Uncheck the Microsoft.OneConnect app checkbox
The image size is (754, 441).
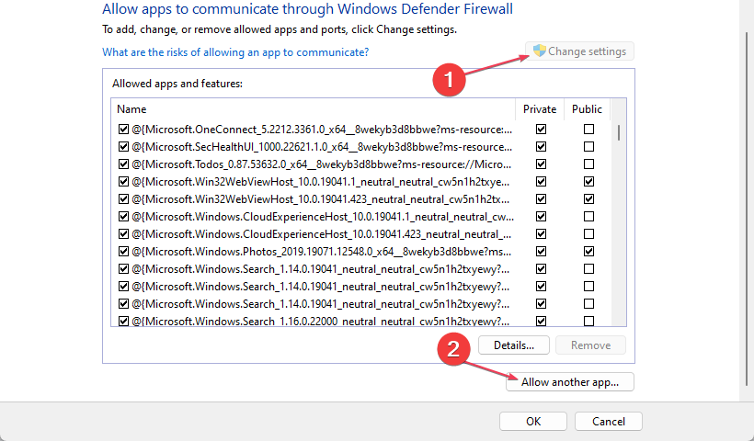[x=123, y=130]
